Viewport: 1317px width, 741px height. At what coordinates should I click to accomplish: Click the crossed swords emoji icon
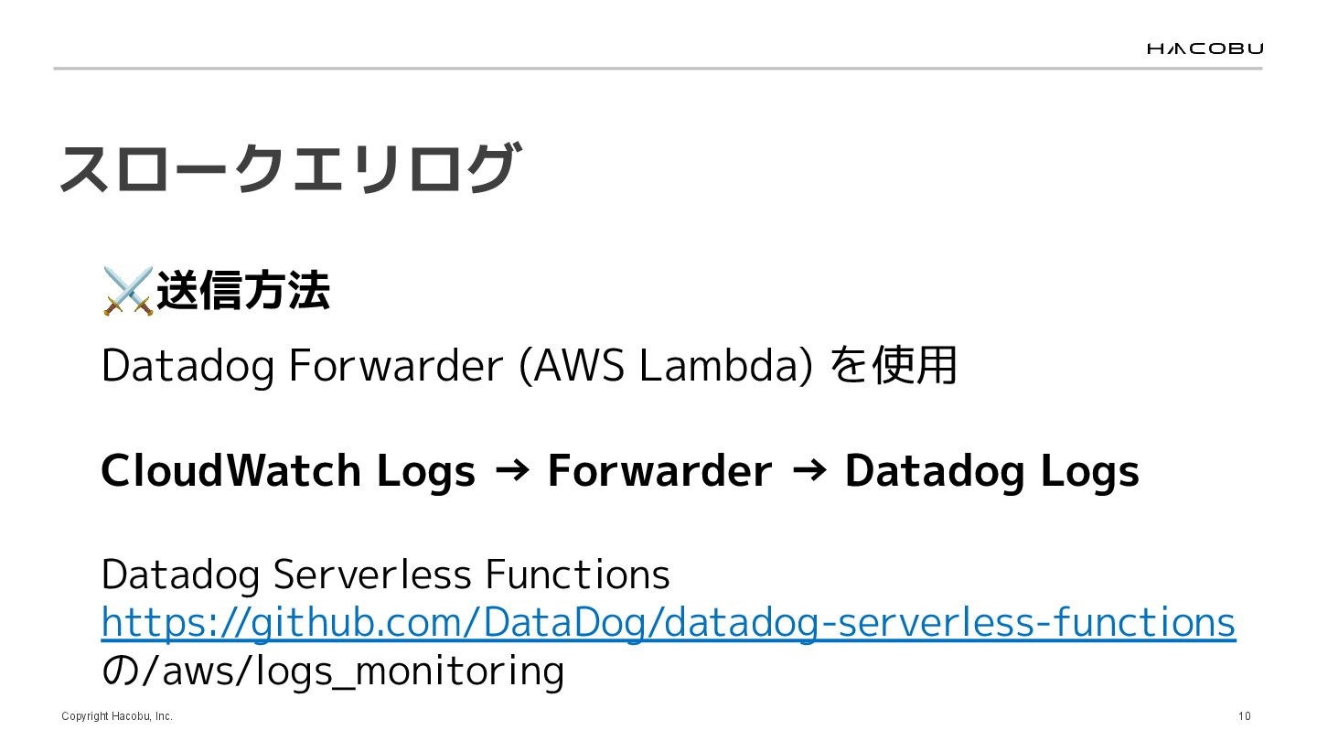[127, 292]
